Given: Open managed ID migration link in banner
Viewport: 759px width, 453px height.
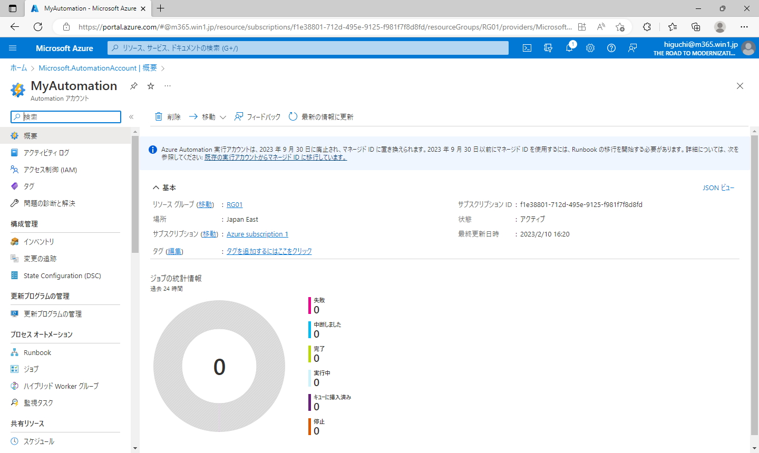Looking at the screenshot, I should click(x=276, y=157).
